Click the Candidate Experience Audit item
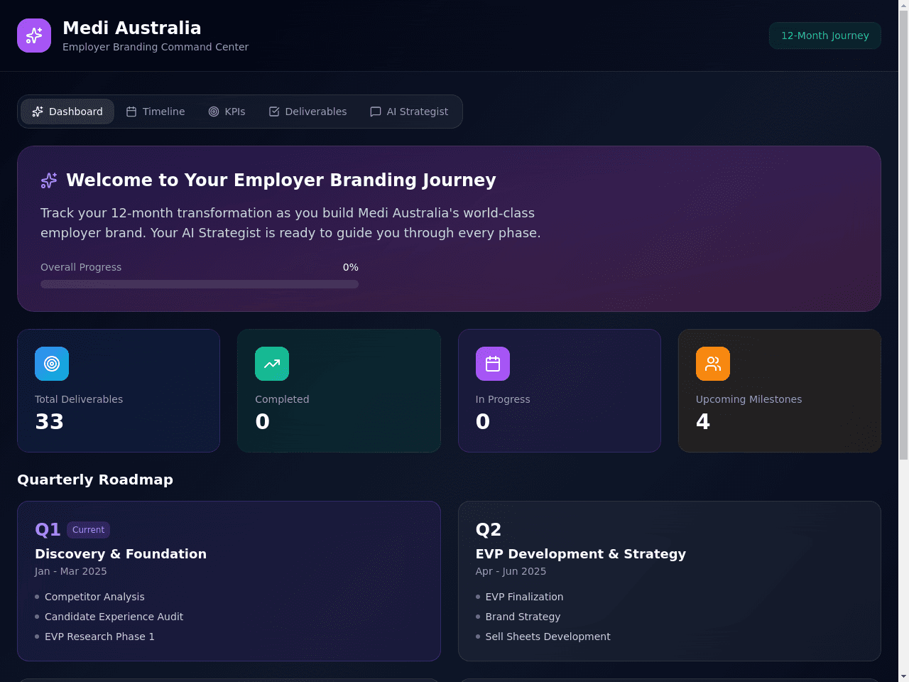Image resolution: width=909 pixels, height=682 pixels. pyautogui.click(x=114, y=617)
